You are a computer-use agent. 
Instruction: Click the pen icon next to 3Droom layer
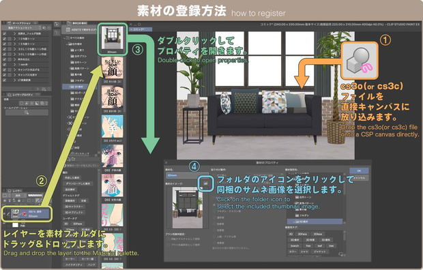[x=8, y=214]
